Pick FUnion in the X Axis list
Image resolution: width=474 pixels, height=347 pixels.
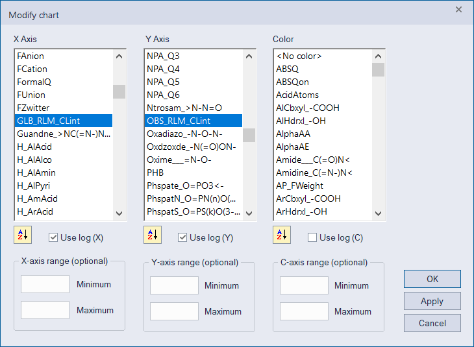(x=64, y=95)
